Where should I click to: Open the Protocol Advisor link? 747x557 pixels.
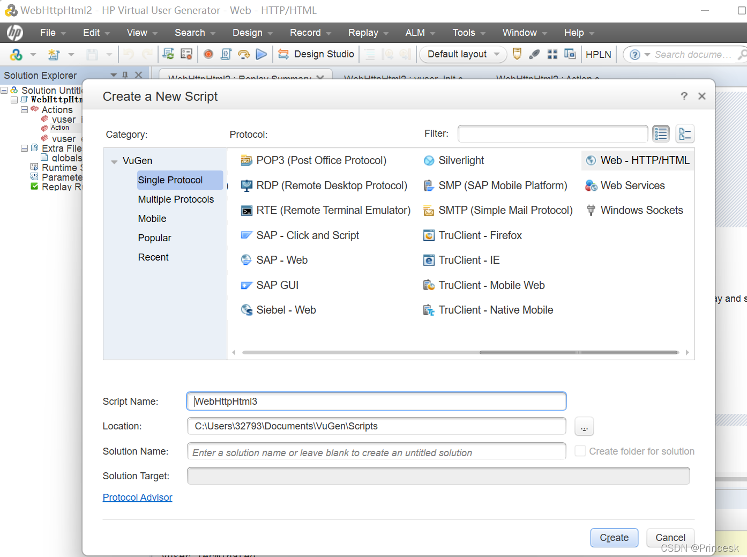click(137, 497)
